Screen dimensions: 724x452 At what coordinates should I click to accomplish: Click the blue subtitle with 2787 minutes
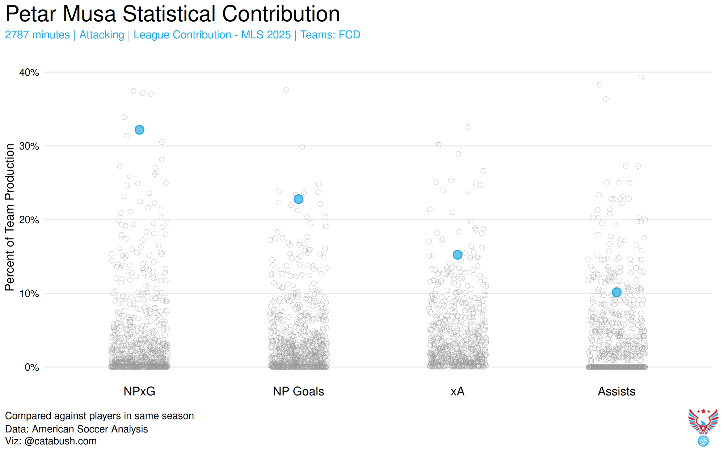pos(182,35)
